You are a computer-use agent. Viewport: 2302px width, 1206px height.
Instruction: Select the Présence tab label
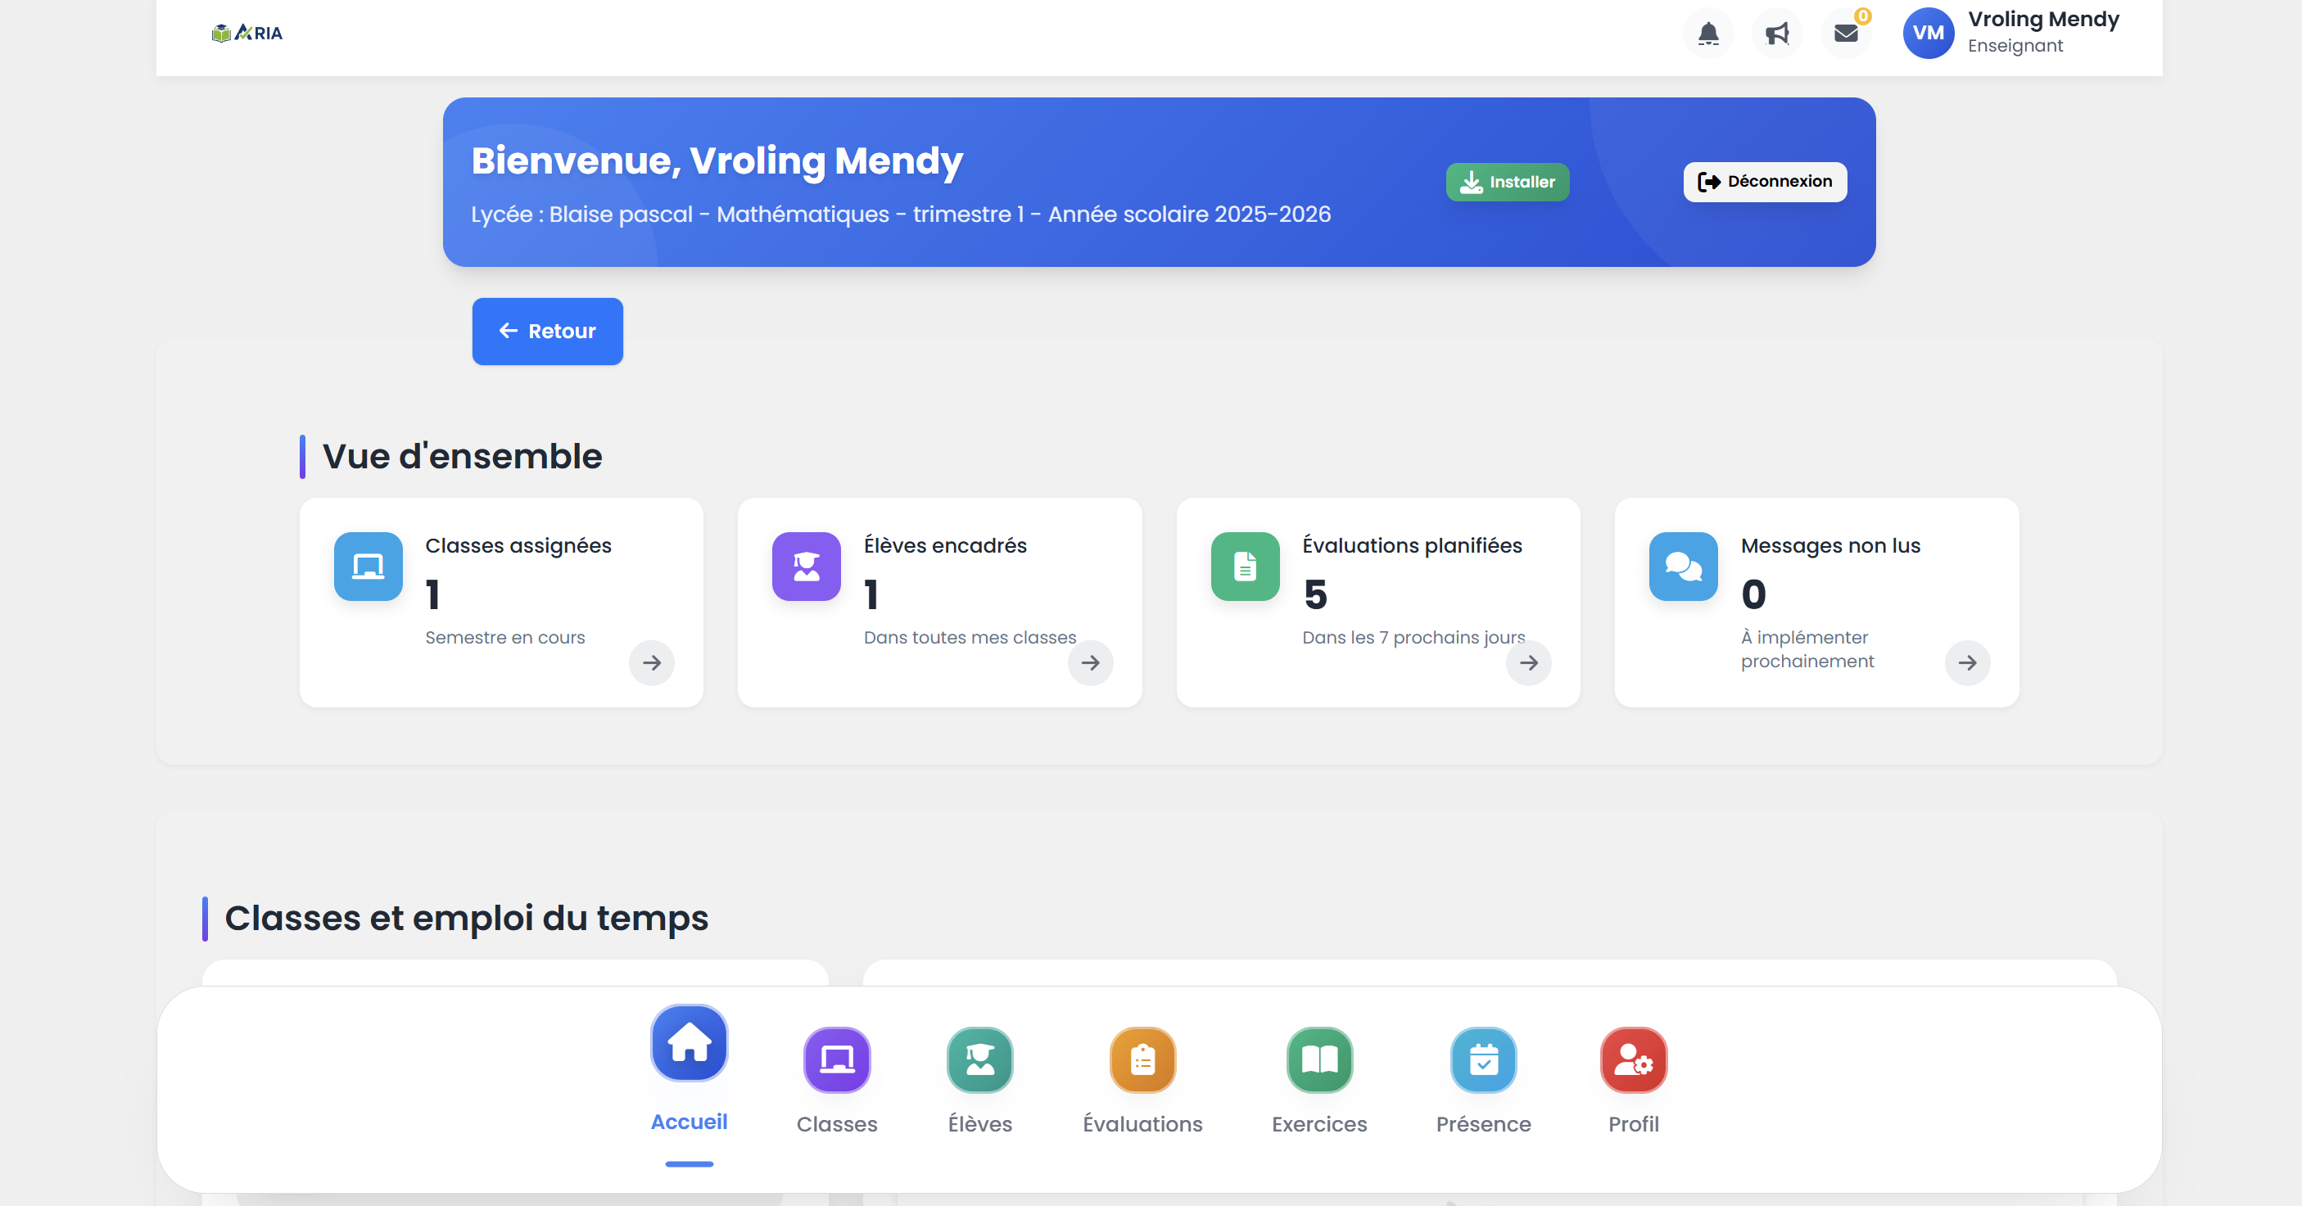click(x=1483, y=1124)
